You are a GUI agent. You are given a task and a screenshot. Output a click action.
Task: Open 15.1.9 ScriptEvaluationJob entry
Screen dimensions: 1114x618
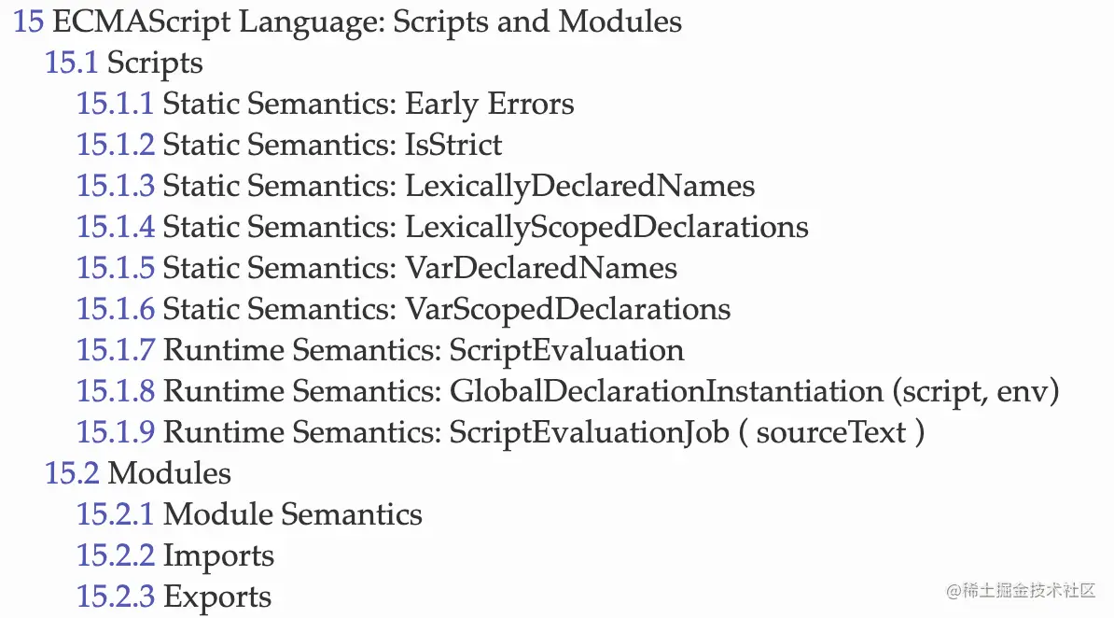[x=501, y=432]
